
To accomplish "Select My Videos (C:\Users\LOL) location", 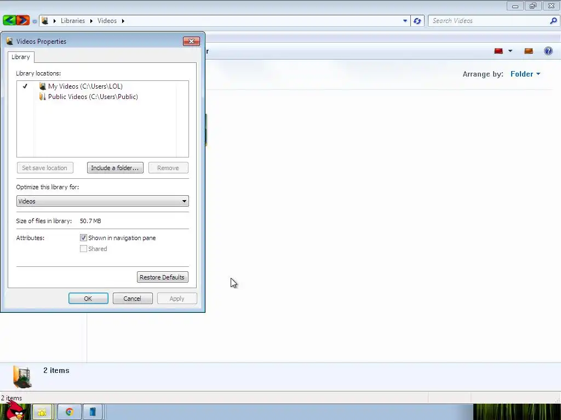I will click(85, 86).
